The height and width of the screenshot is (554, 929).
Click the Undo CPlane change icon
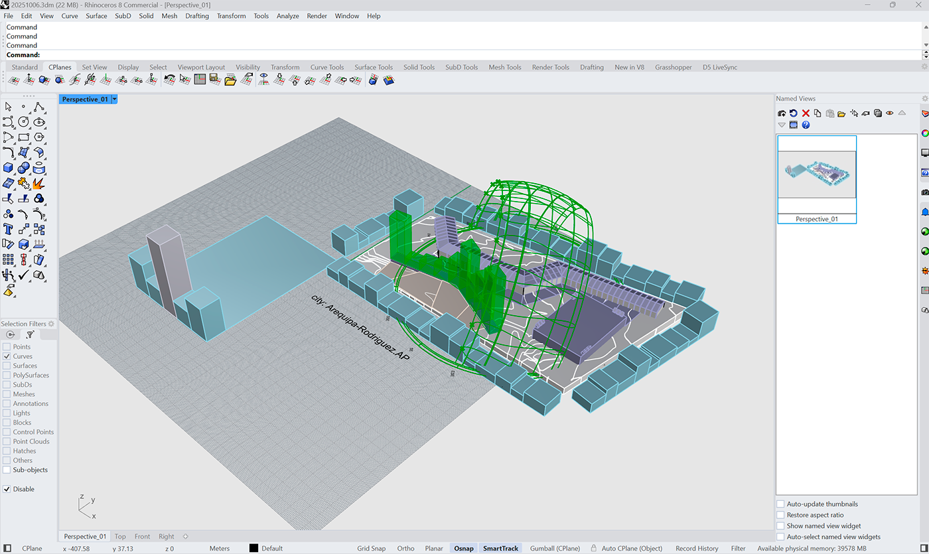pos(170,80)
